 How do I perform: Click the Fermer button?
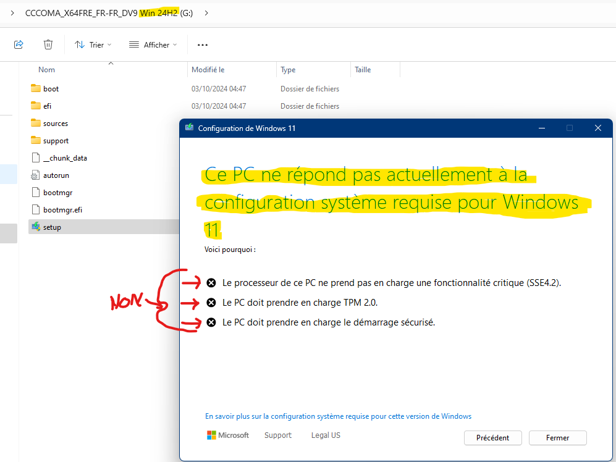pos(557,438)
